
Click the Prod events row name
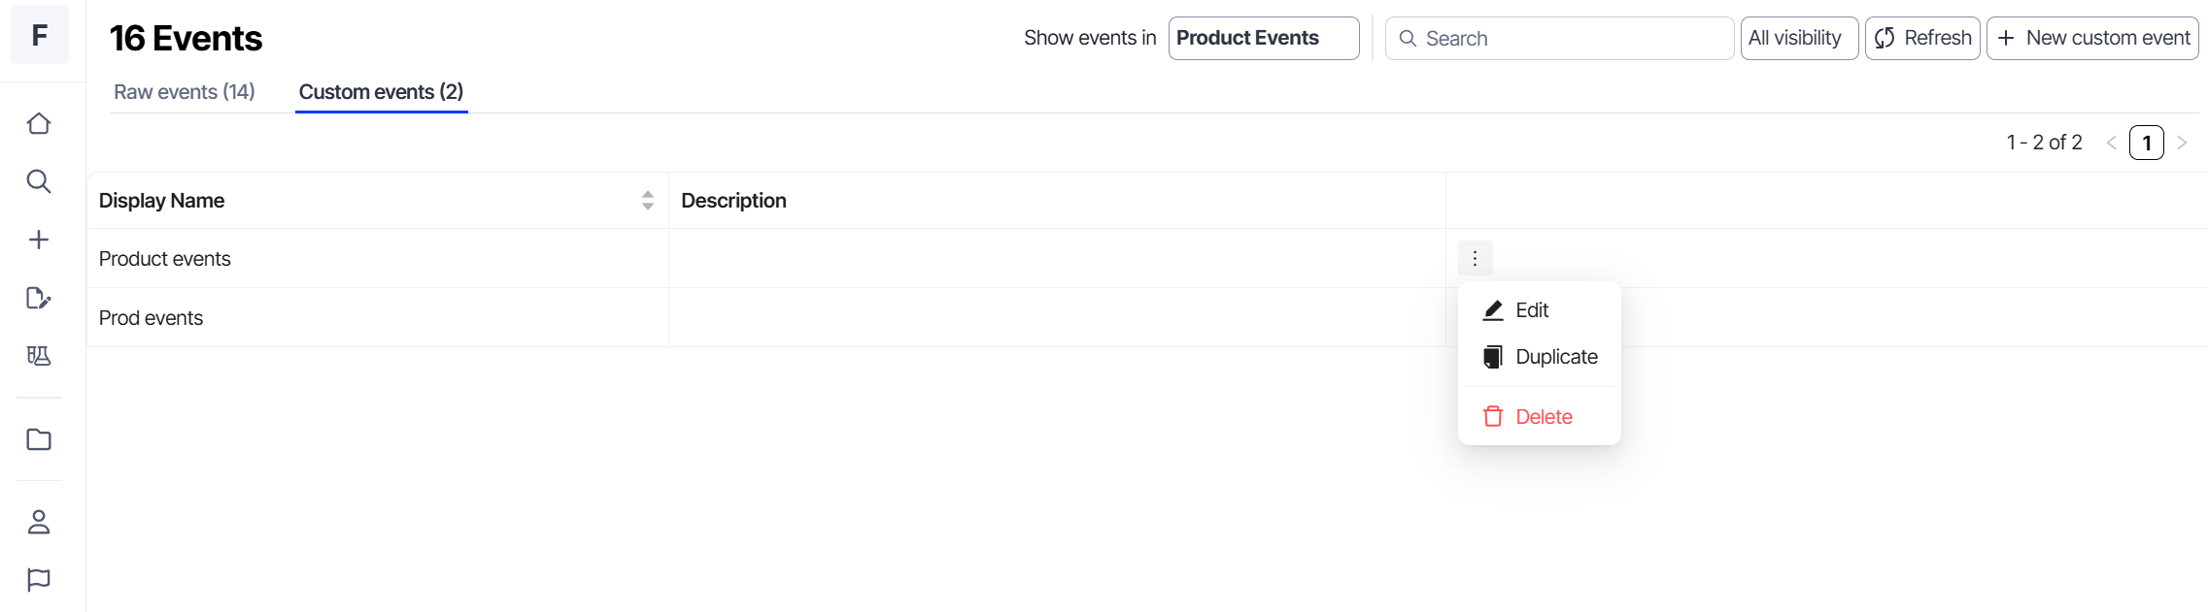click(x=152, y=318)
